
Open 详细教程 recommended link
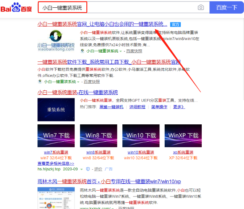tap(137, 107)
